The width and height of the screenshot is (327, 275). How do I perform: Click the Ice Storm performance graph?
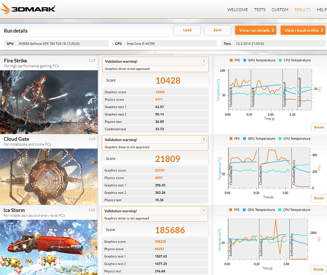(x=268, y=239)
